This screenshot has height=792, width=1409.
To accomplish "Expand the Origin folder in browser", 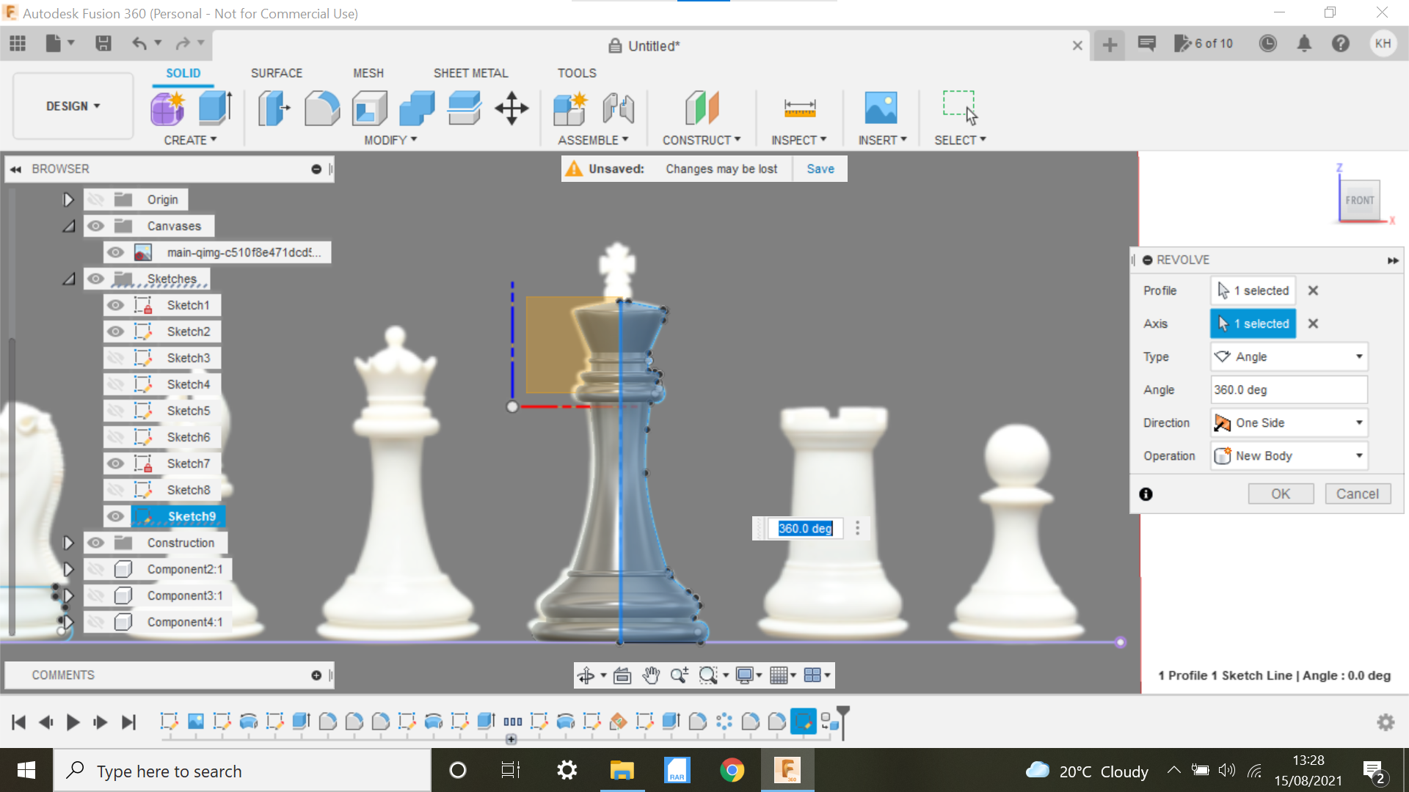I will [x=68, y=199].
